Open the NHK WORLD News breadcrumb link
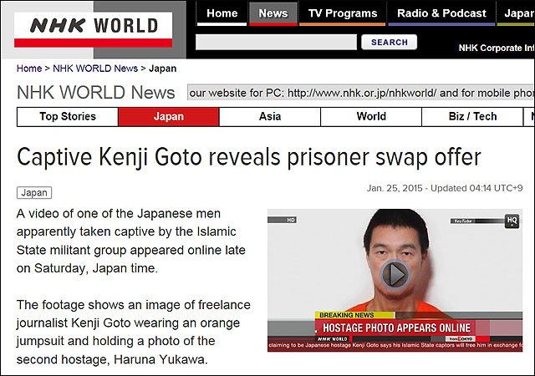Screen dimensions: 535x376 [95, 69]
